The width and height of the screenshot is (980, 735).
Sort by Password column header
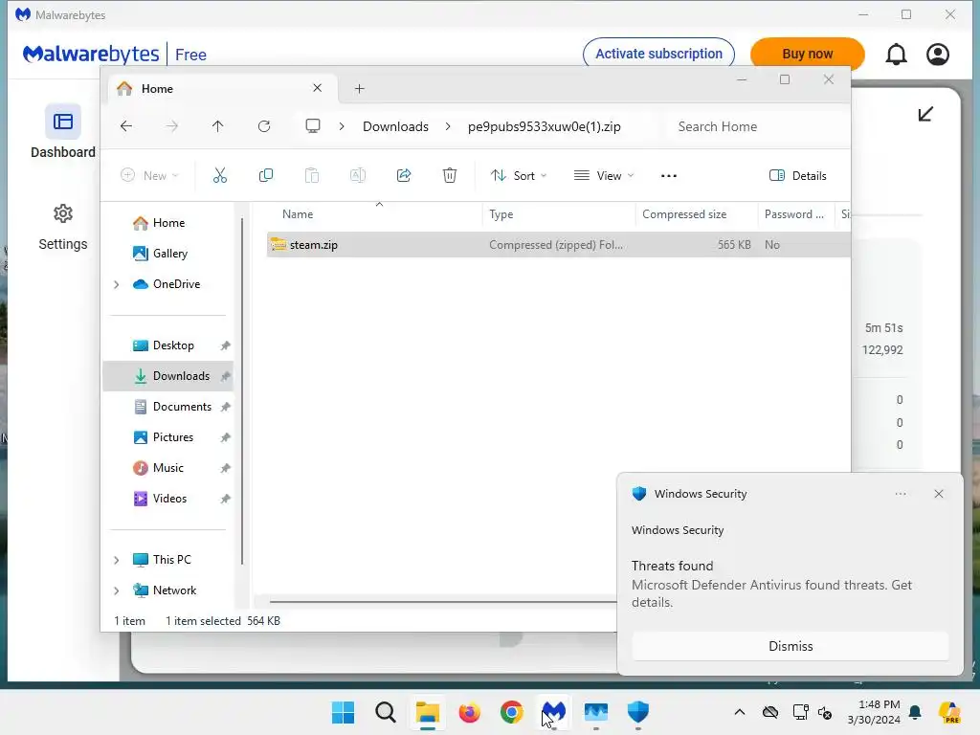pos(795,214)
